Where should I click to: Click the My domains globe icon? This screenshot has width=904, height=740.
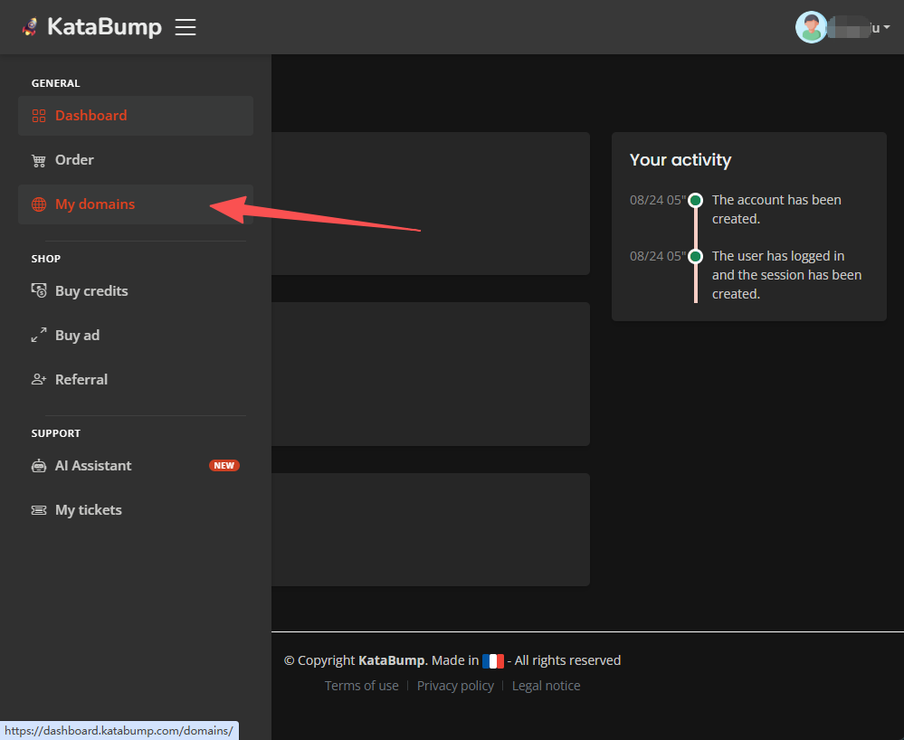click(39, 204)
